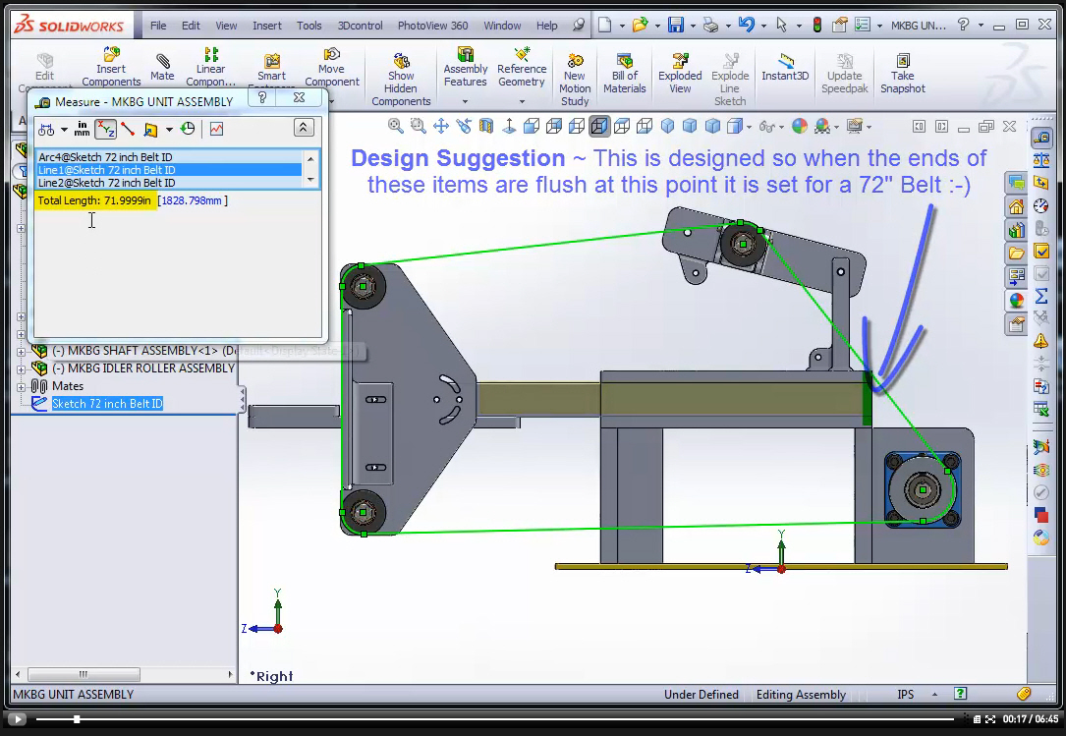Click the Point-to-Point icon in Measure dialog
This screenshot has height=736, width=1066.
128,129
